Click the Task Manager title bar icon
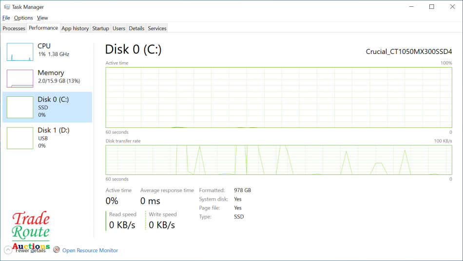The width and height of the screenshot is (463, 261). point(6,7)
